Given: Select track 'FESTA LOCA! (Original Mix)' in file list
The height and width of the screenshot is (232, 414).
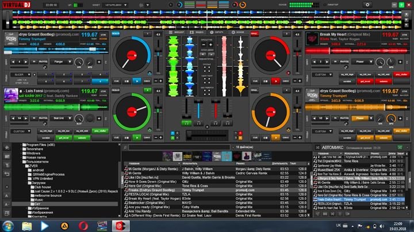Looking at the screenshot, I should 148,194.
